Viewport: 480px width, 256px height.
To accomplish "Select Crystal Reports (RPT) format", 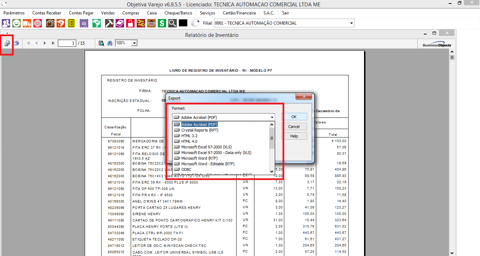I will [x=221, y=130].
